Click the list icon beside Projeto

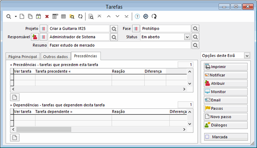click(x=43, y=29)
